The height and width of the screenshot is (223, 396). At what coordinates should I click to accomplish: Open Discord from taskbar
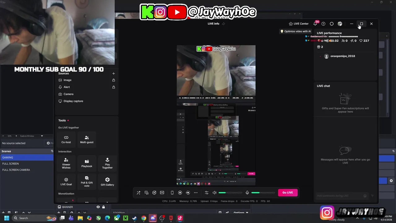point(153,218)
